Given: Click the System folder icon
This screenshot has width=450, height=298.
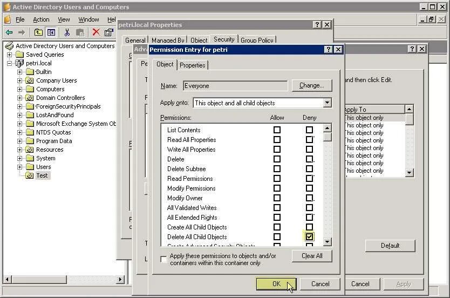Looking at the screenshot, I should point(30,158).
